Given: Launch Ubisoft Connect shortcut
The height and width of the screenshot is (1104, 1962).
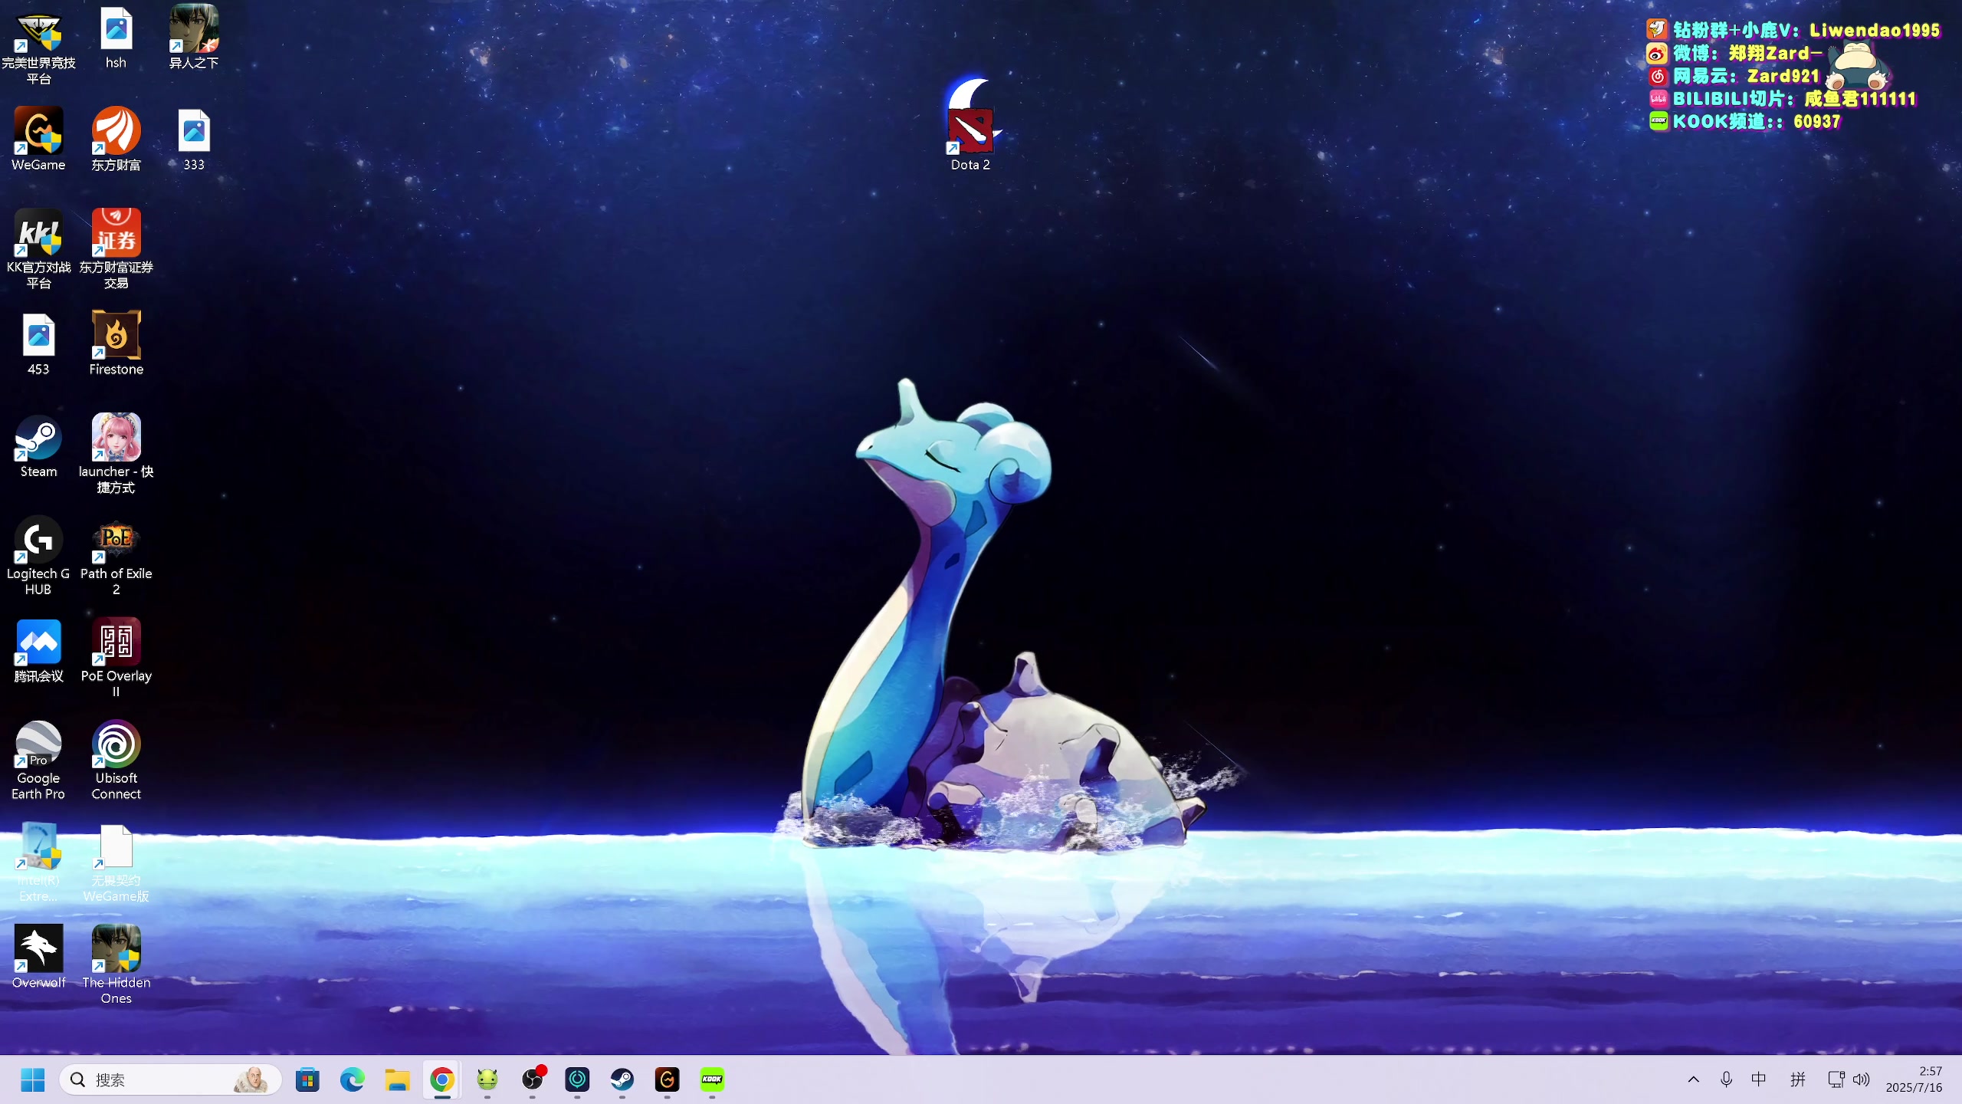Looking at the screenshot, I should (116, 761).
